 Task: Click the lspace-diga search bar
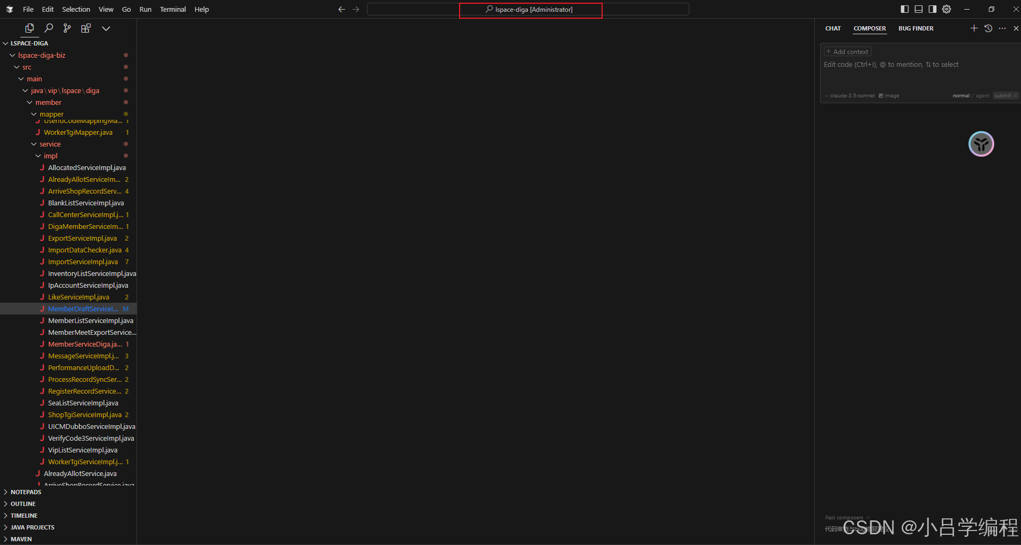[x=530, y=9]
